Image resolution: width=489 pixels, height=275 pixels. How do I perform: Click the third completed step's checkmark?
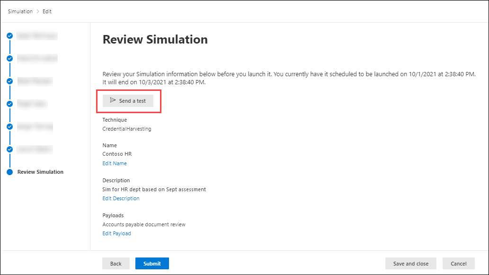(9, 81)
